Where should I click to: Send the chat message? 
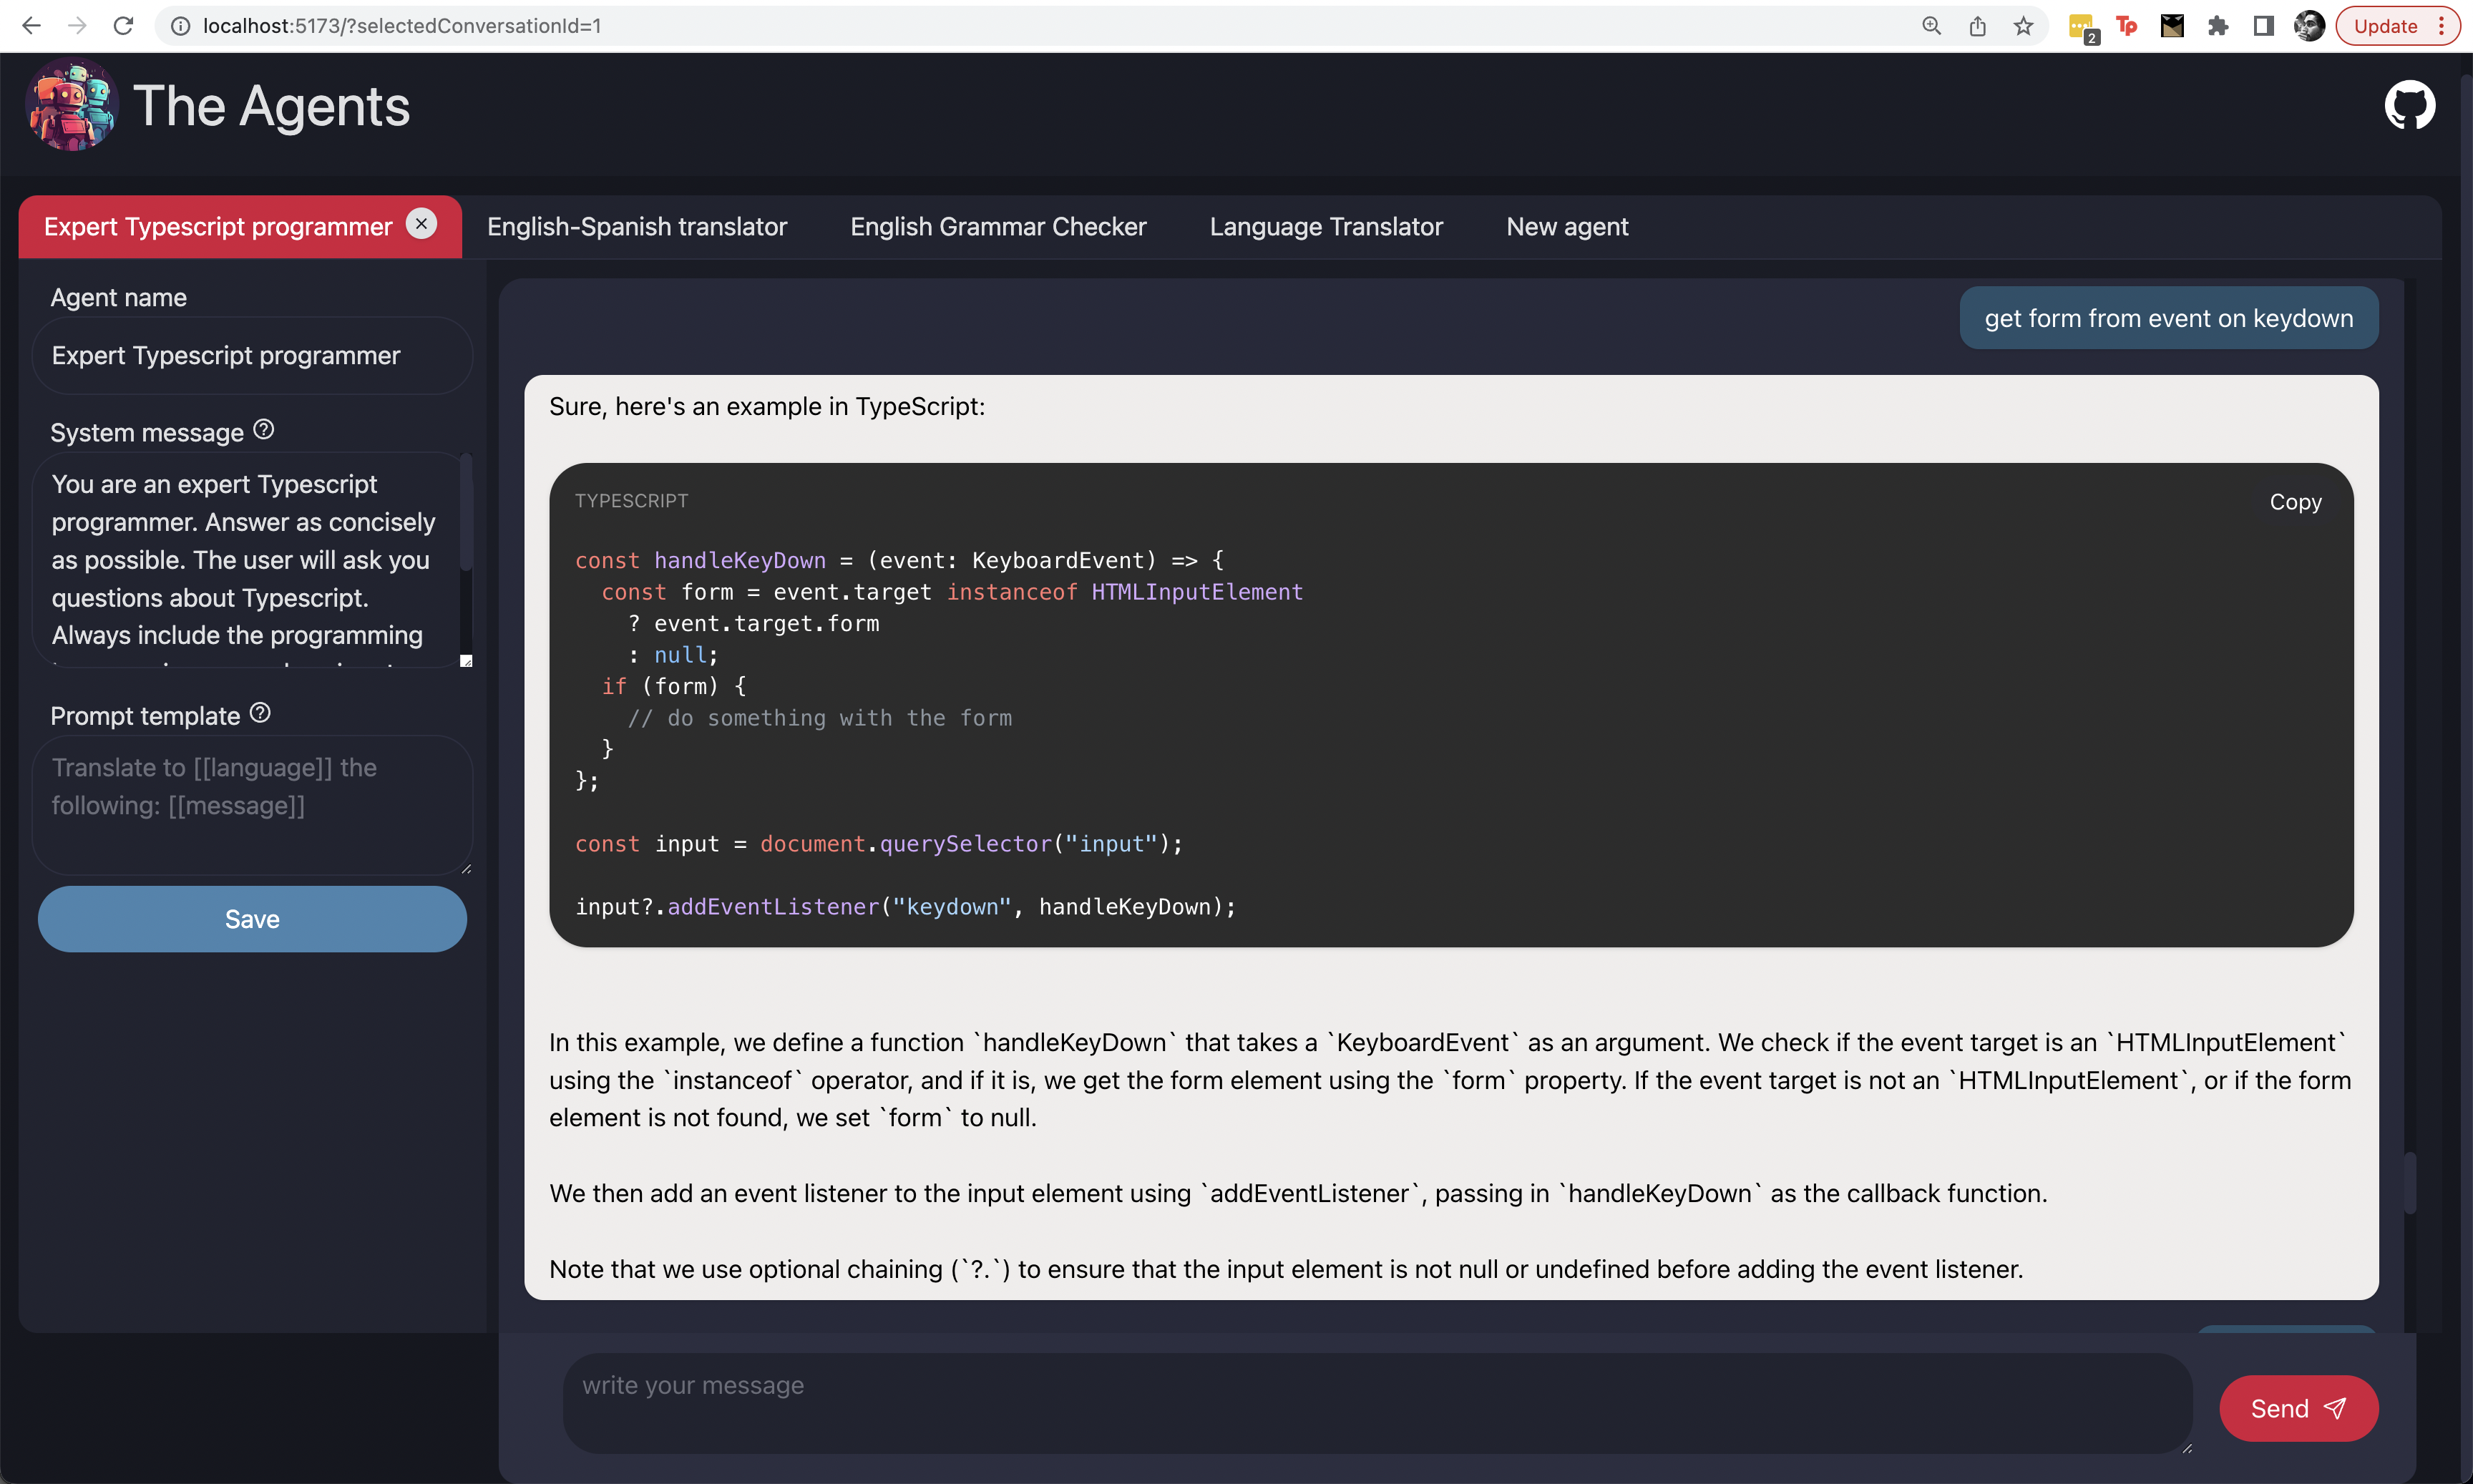point(2298,1408)
